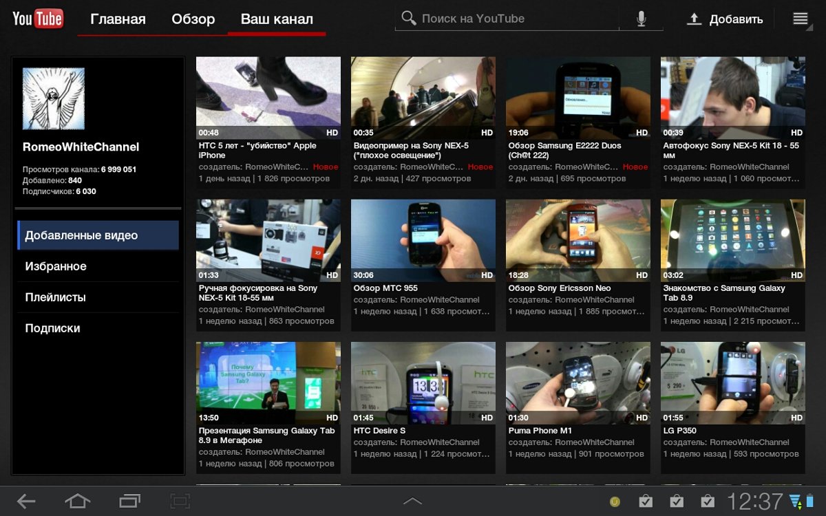826x516 pixels.
Task: Open the Презентация Samsung Galaxy Tab в Мегафоне thumbnail
Action: coord(268,383)
